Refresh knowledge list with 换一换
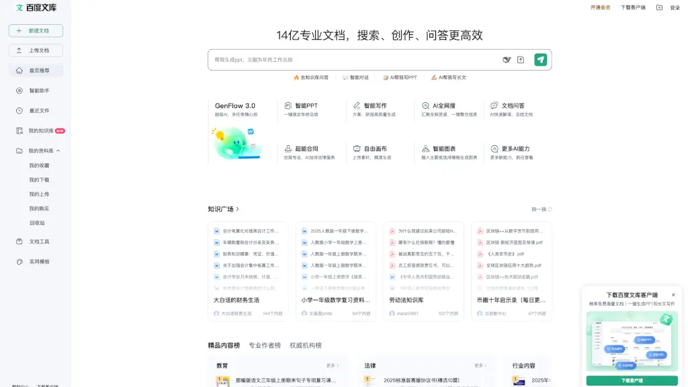 (542, 209)
